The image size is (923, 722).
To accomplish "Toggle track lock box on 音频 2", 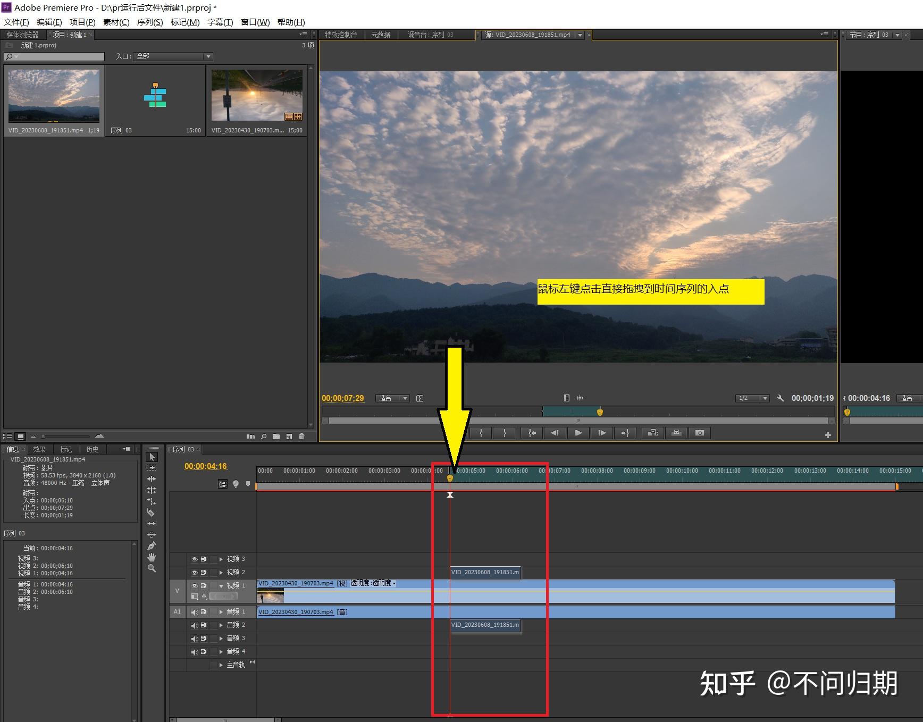I will click(x=214, y=625).
